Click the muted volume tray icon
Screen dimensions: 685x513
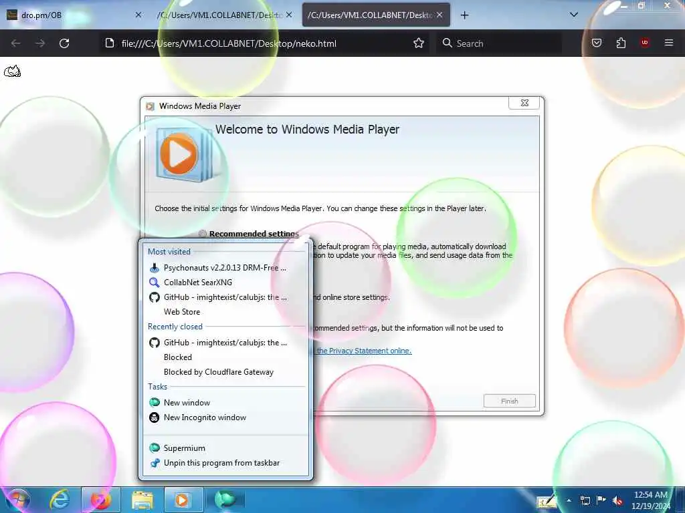click(x=617, y=501)
